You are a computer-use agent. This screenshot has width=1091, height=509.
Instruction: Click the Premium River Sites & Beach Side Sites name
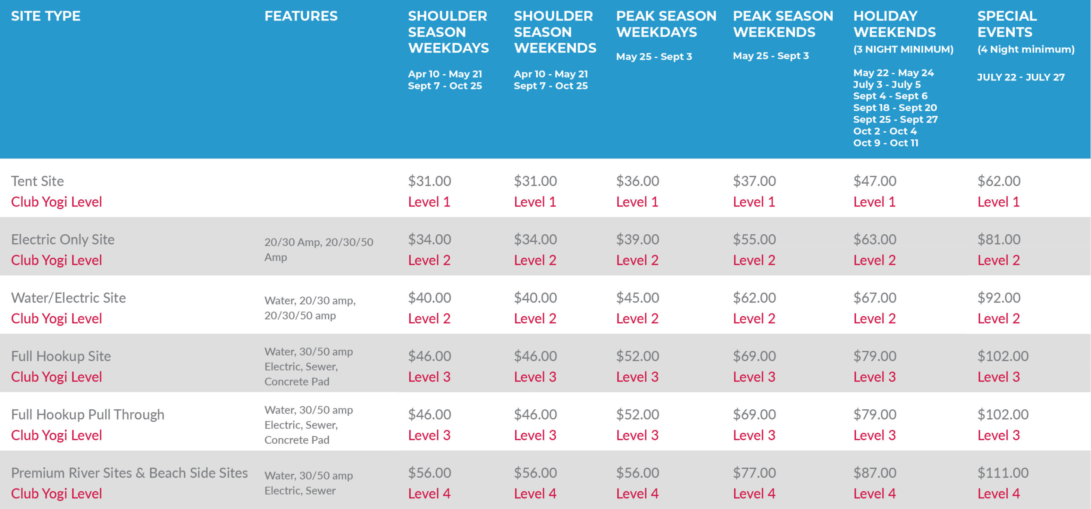click(x=129, y=473)
